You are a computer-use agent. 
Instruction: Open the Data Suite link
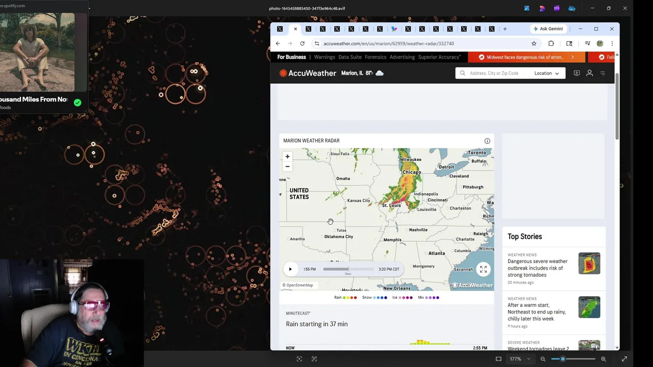[x=349, y=57]
